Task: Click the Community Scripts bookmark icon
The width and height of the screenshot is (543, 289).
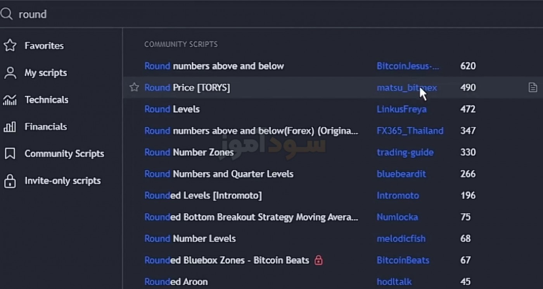Action: tap(10, 154)
